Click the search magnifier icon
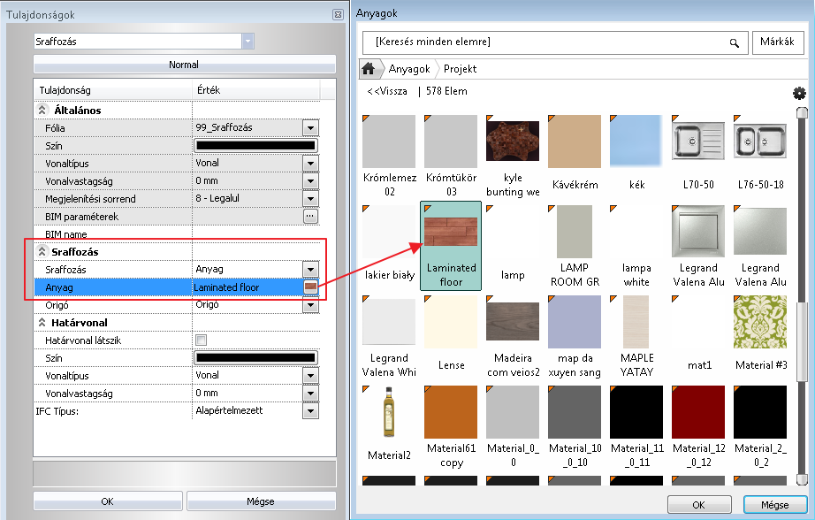This screenshot has width=815, height=520. coord(733,42)
